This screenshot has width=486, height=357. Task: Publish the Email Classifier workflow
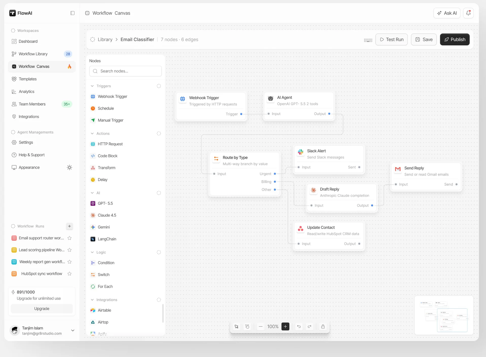455,40
